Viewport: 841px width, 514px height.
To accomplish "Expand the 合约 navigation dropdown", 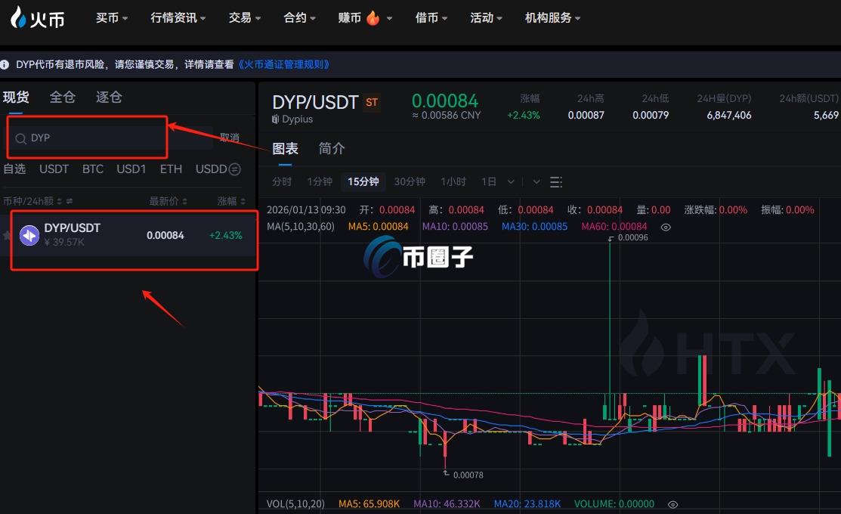I will pyautogui.click(x=299, y=17).
